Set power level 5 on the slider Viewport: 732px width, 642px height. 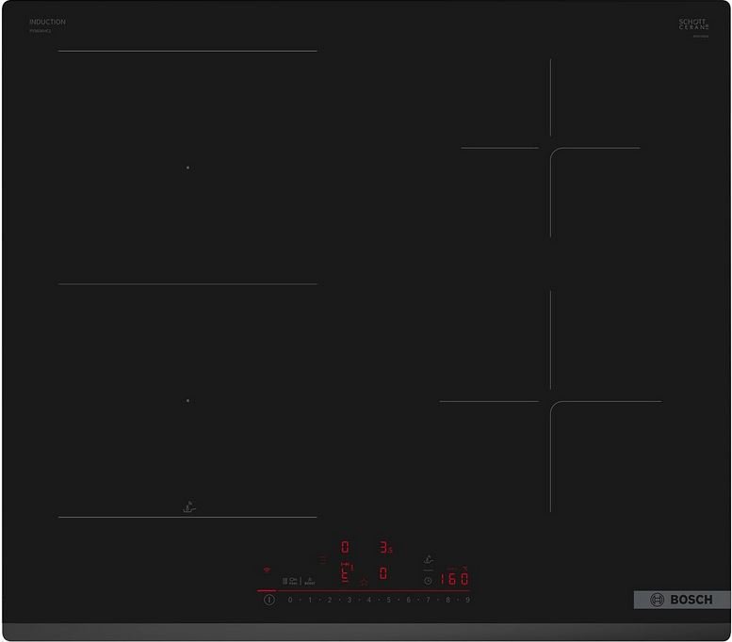[x=388, y=600]
